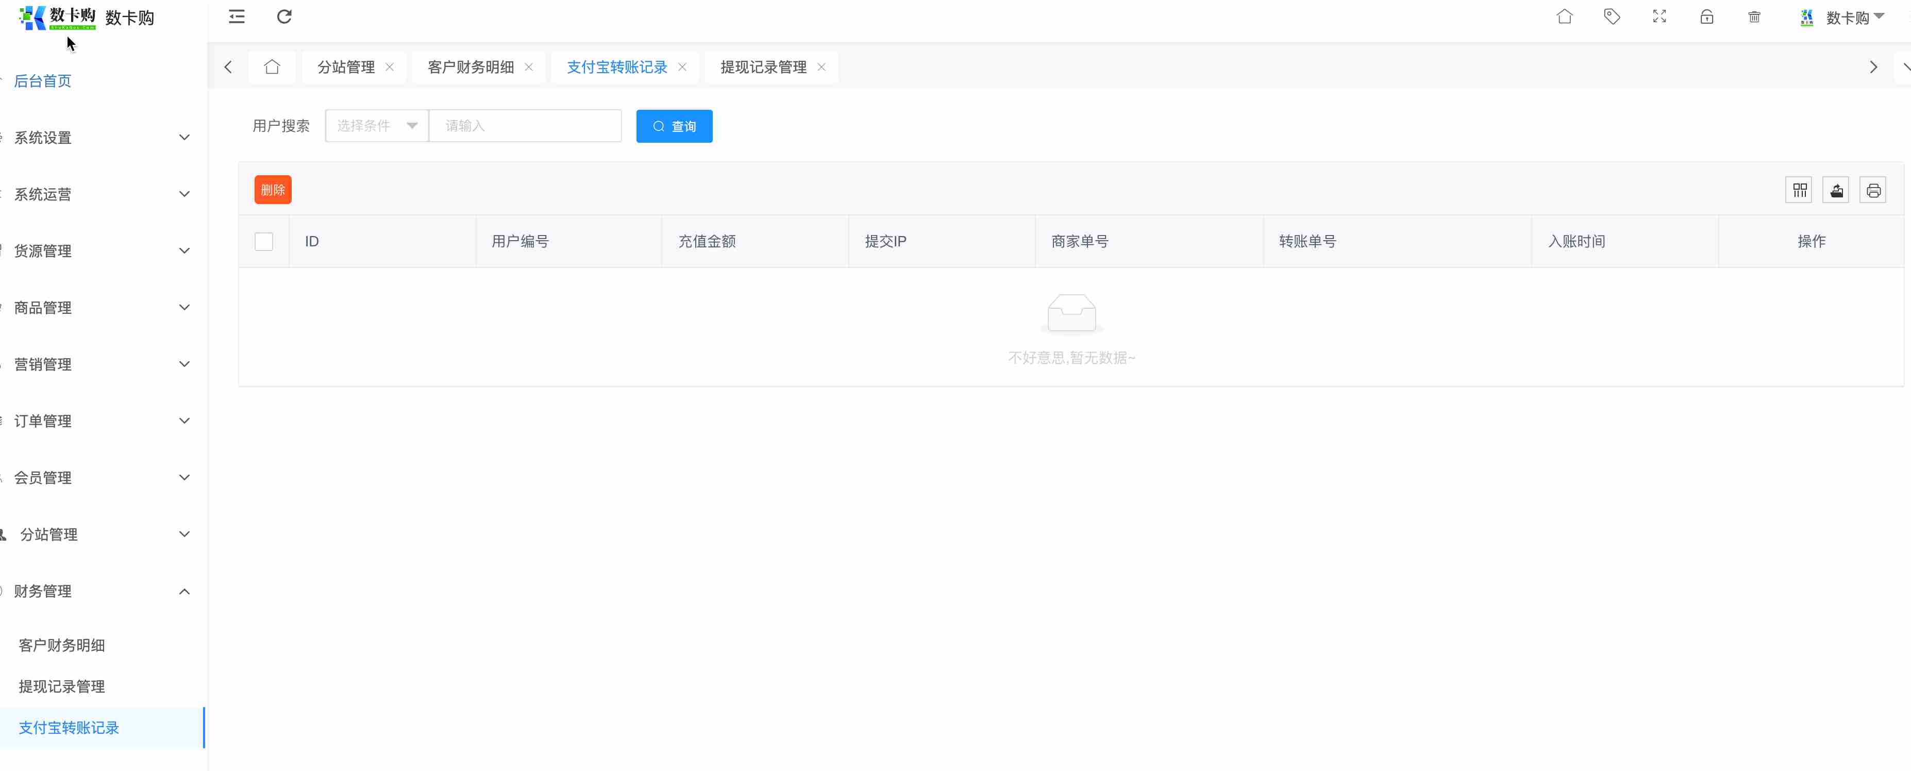This screenshot has width=1911, height=771.
Task: Click the tag icon in header
Action: 1611,16
